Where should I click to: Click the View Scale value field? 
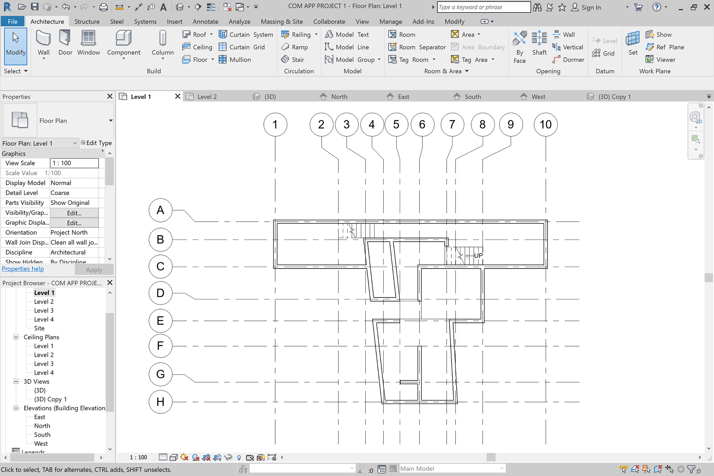pos(74,163)
